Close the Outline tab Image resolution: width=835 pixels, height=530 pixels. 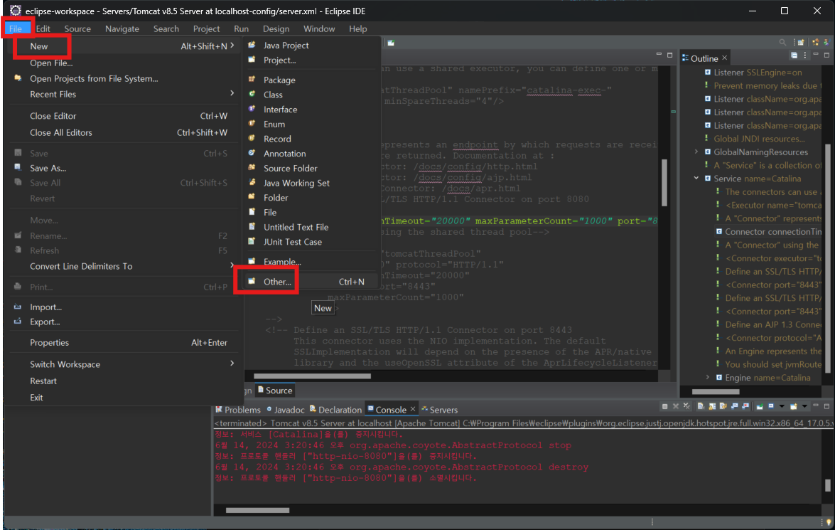click(x=725, y=58)
